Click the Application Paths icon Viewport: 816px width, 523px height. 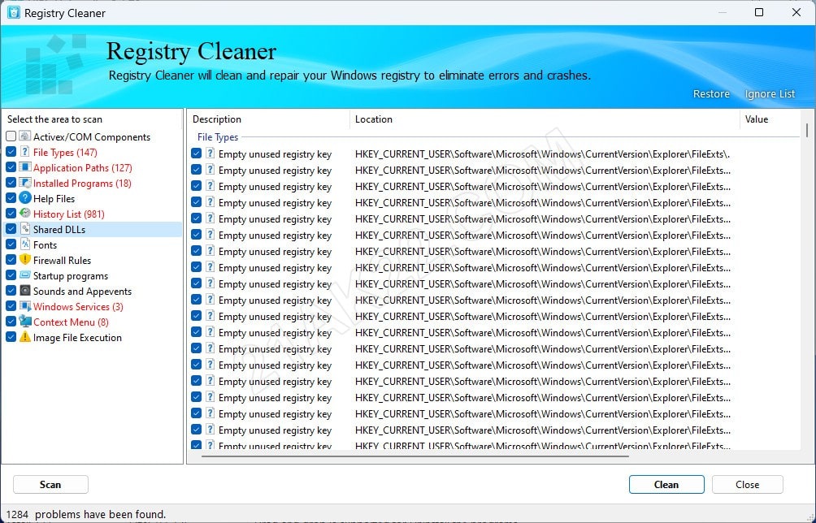click(x=25, y=167)
